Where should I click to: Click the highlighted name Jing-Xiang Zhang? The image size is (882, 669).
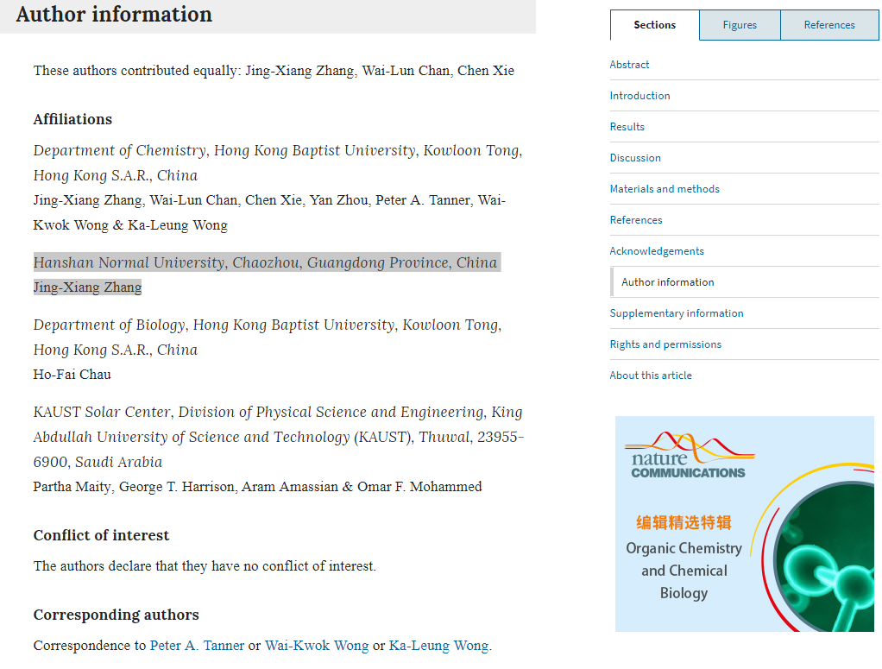point(87,287)
